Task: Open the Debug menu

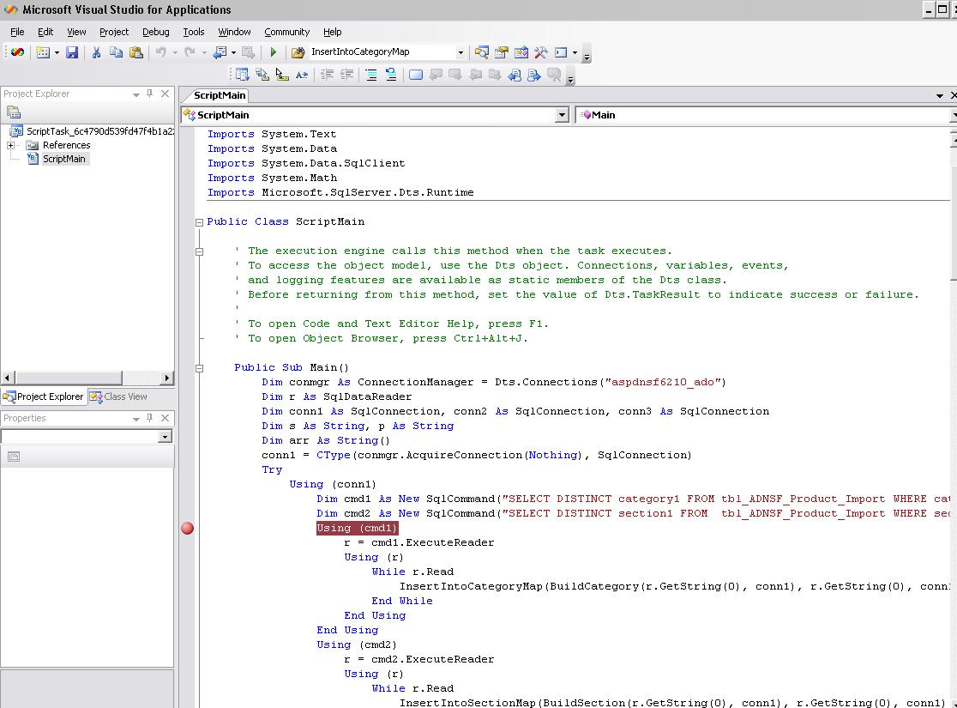Action: [x=155, y=32]
